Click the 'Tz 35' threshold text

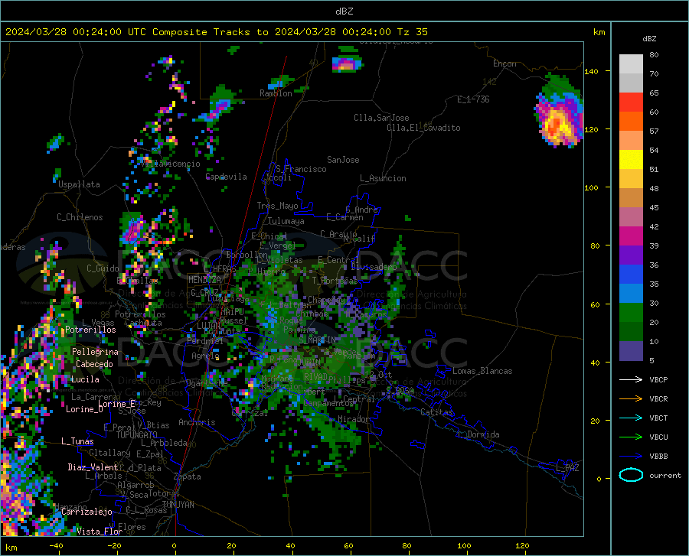pyautogui.click(x=412, y=32)
